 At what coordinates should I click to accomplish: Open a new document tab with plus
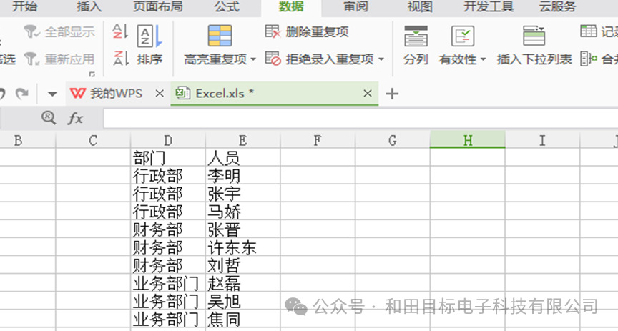(x=392, y=94)
